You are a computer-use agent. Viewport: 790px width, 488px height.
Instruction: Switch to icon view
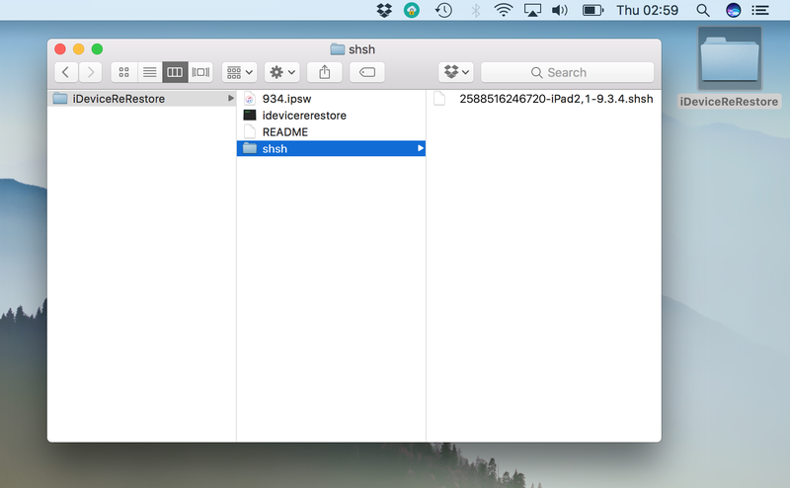pyautogui.click(x=124, y=72)
